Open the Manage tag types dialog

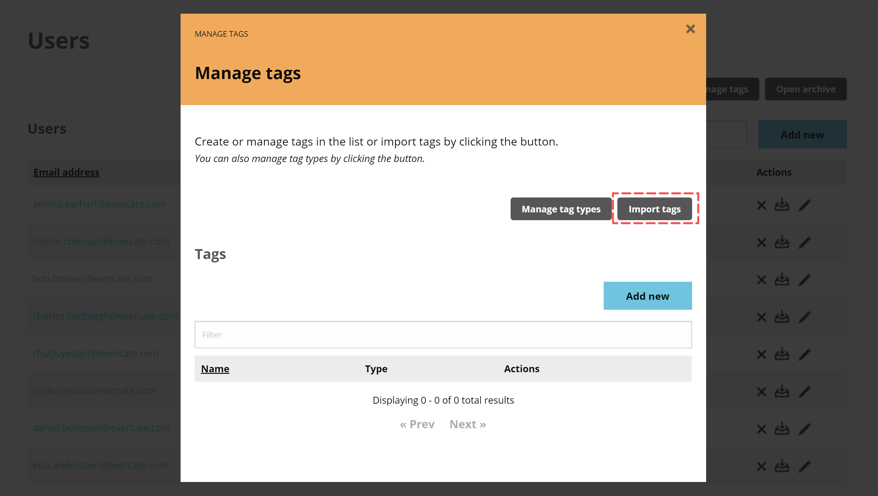560,209
